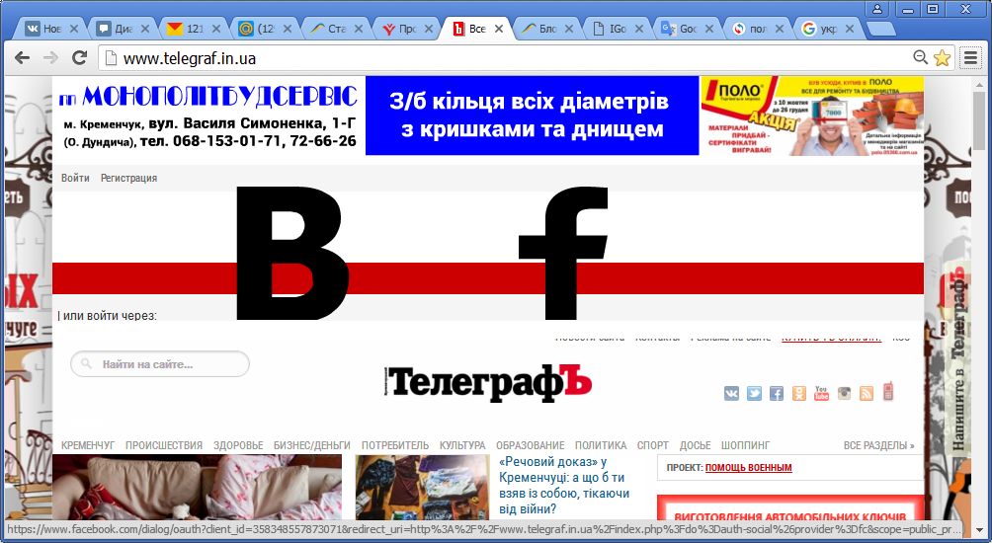992x543 pixels.
Task: Switch to the VK 'Нов' tab
Action: point(50,29)
